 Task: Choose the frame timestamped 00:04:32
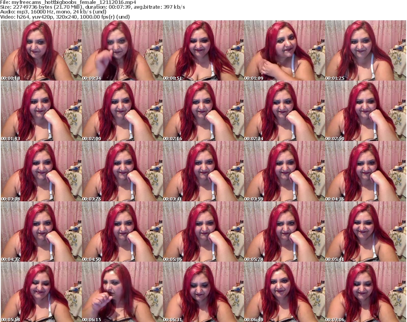click(x=41, y=231)
